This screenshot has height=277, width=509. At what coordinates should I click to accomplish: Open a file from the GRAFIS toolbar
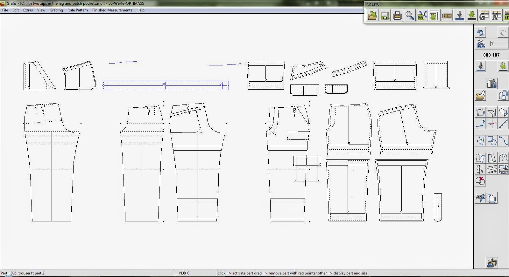(x=372, y=15)
